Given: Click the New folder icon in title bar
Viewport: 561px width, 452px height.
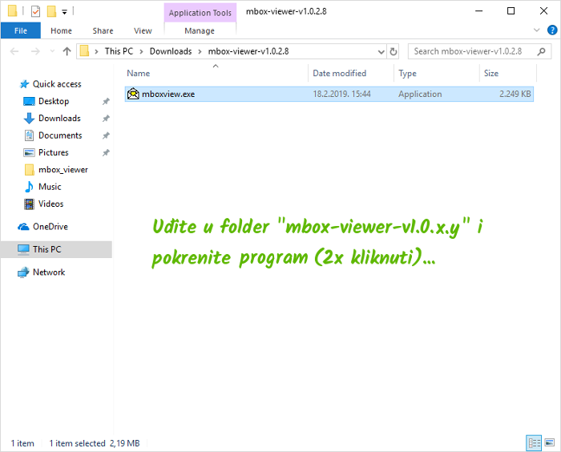Looking at the screenshot, I should tap(51, 11).
